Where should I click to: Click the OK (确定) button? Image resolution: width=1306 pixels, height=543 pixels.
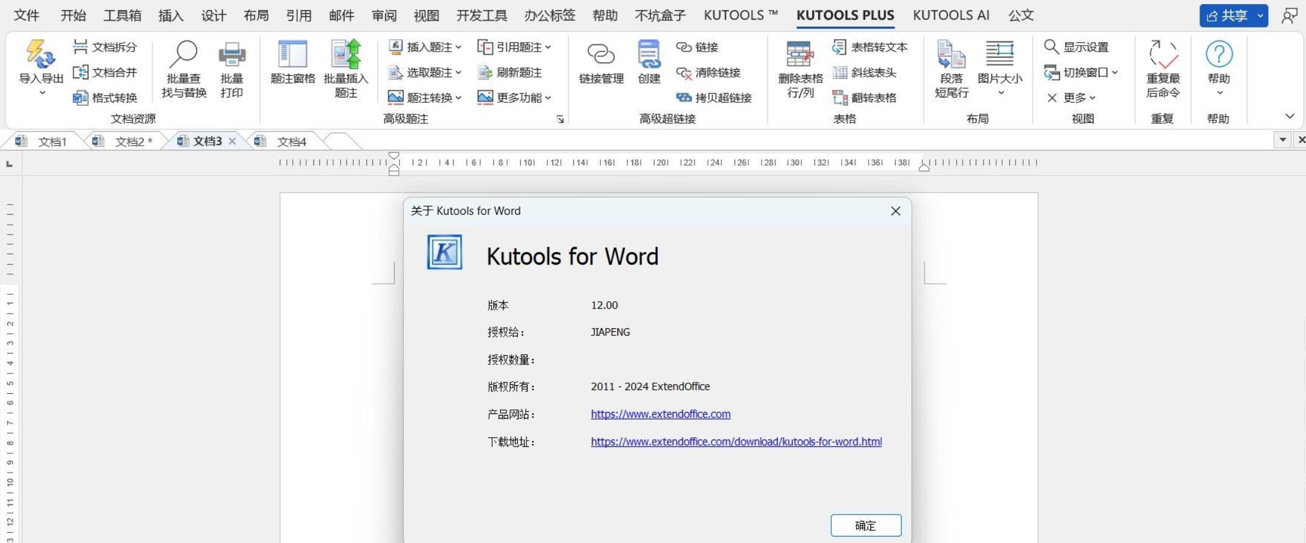coord(866,525)
